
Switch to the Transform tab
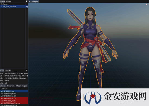point(11,86)
